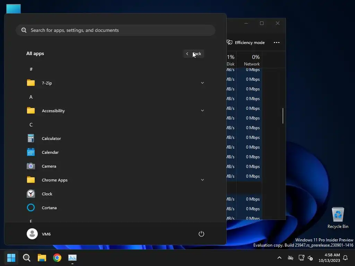Open the 7-Zip folder icon
Screen dimensions: 355x266
click(x=31, y=83)
